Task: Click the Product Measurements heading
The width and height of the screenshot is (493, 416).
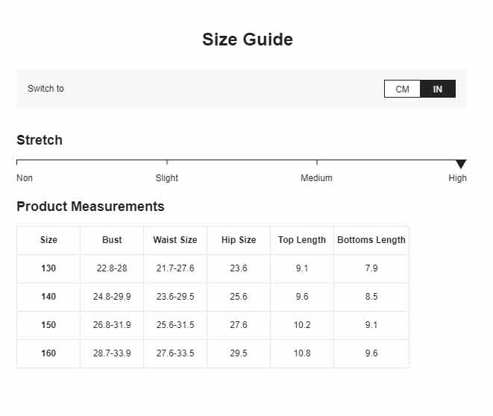Action: coord(90,207)
